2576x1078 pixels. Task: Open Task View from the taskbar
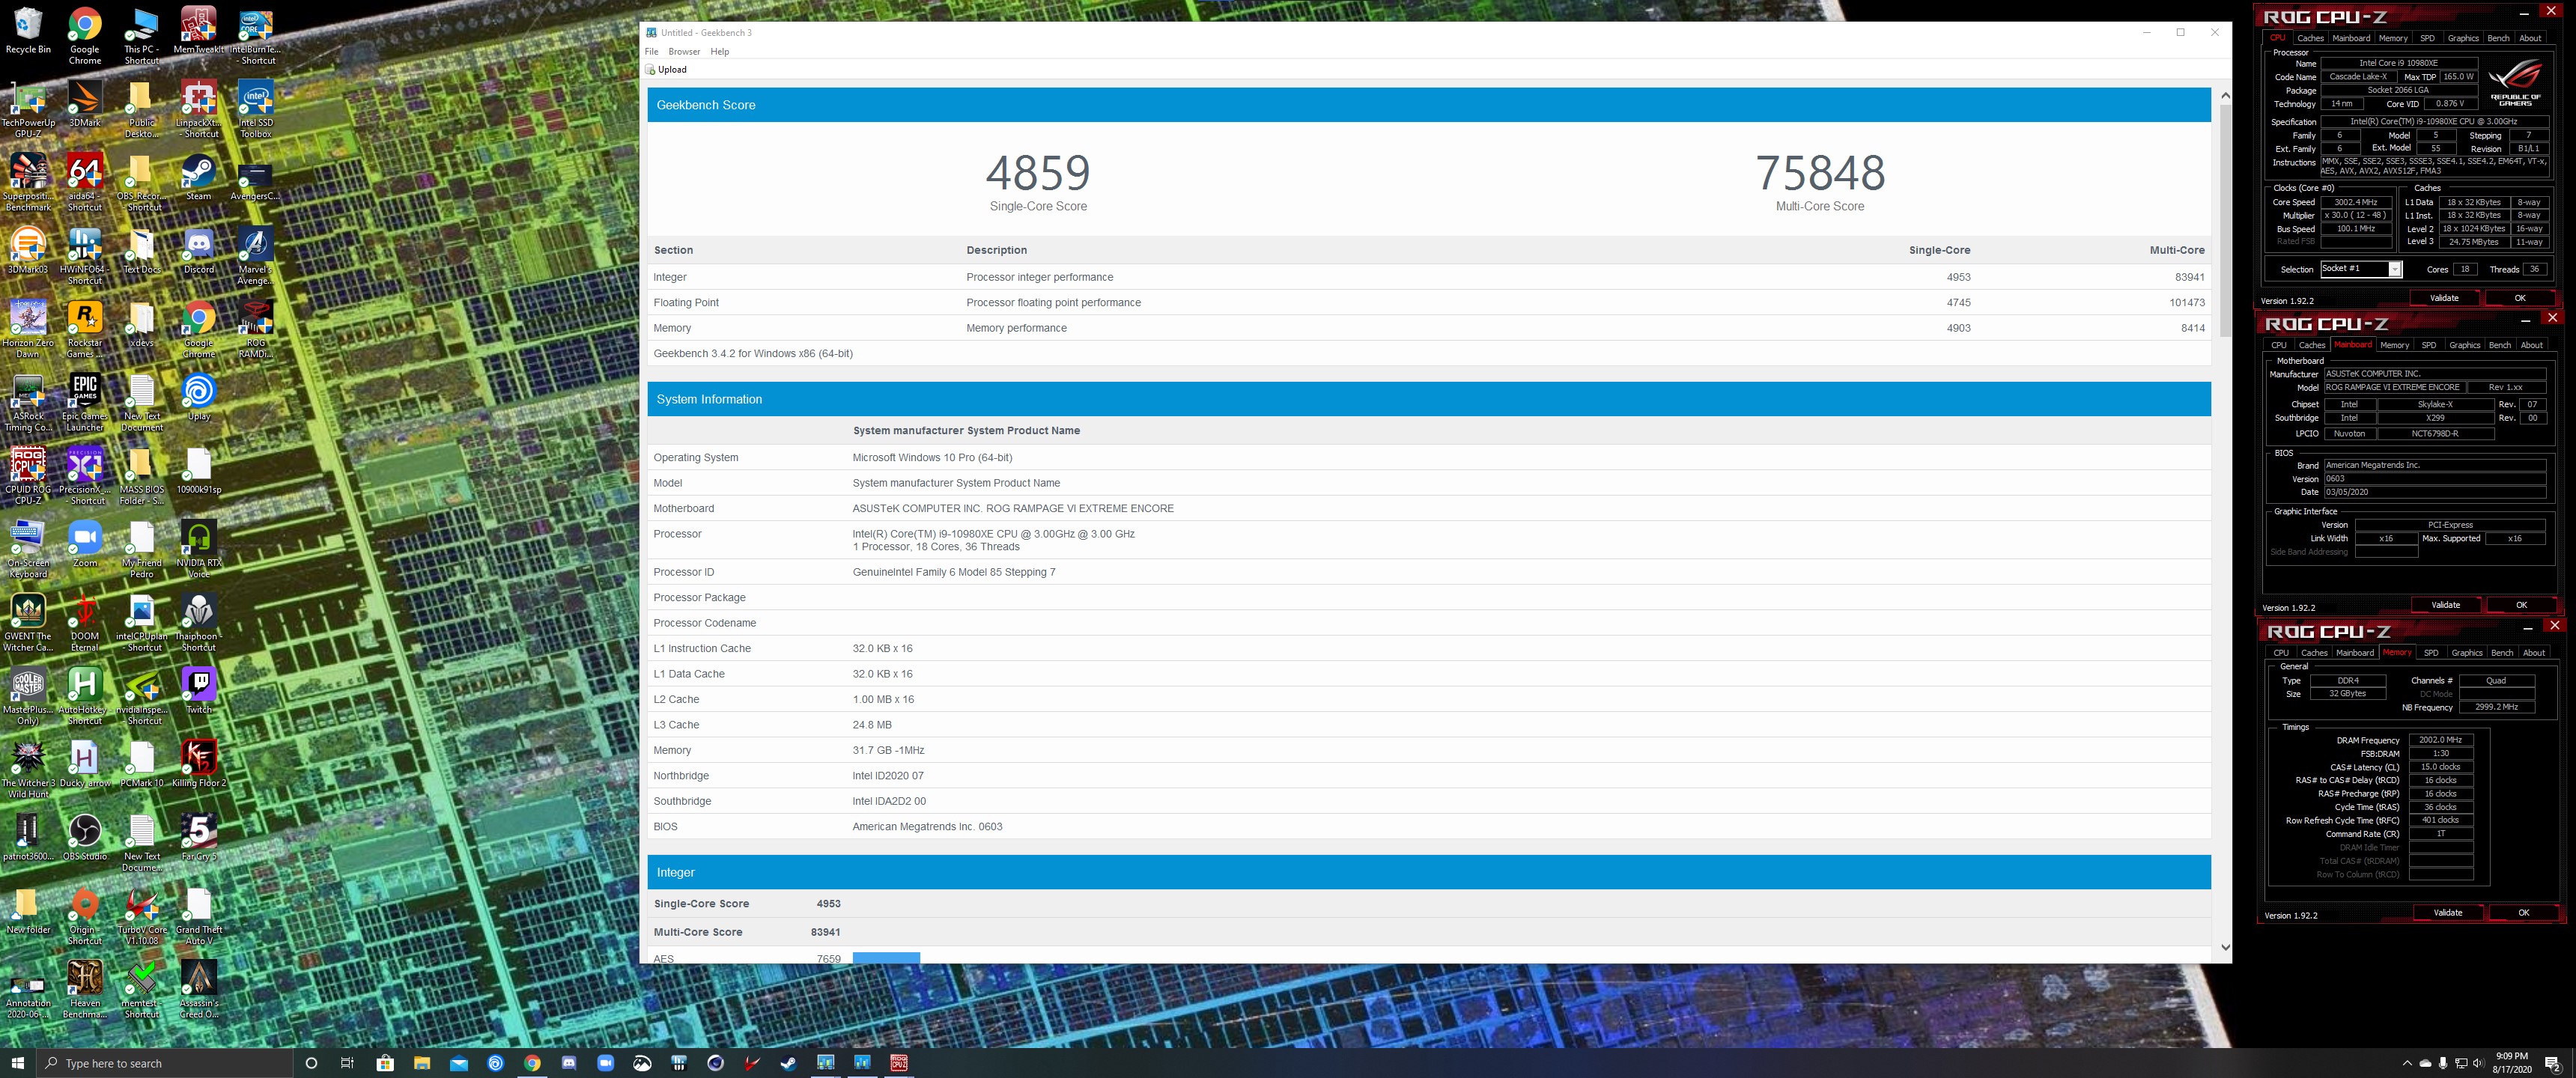[x=347, y=1063]
